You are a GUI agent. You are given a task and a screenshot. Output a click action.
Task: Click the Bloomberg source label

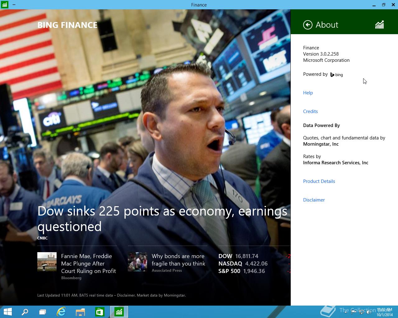(71, 278)
